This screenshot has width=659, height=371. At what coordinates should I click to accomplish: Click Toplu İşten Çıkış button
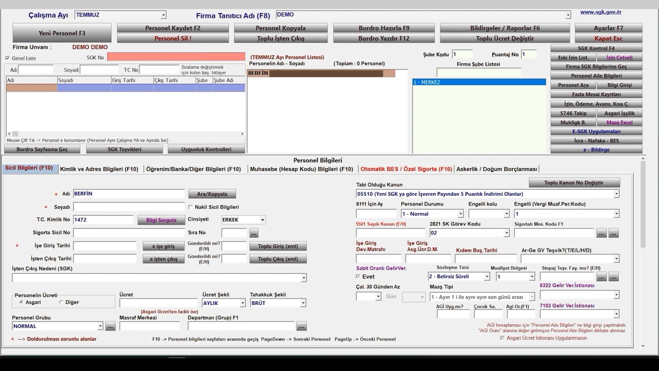(x=281, y=38)
